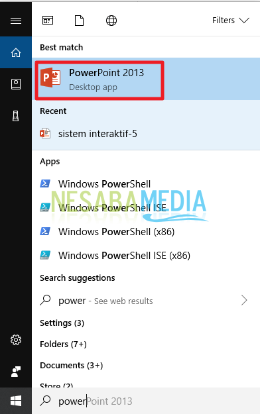Launch PowerPoint 2013 desktop app

tap(146, 79)
